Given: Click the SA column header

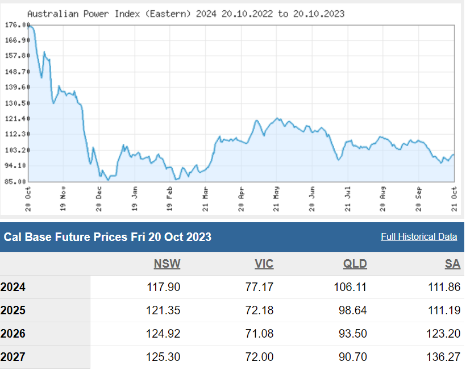Looking at the screenshot, I should 452,264.
